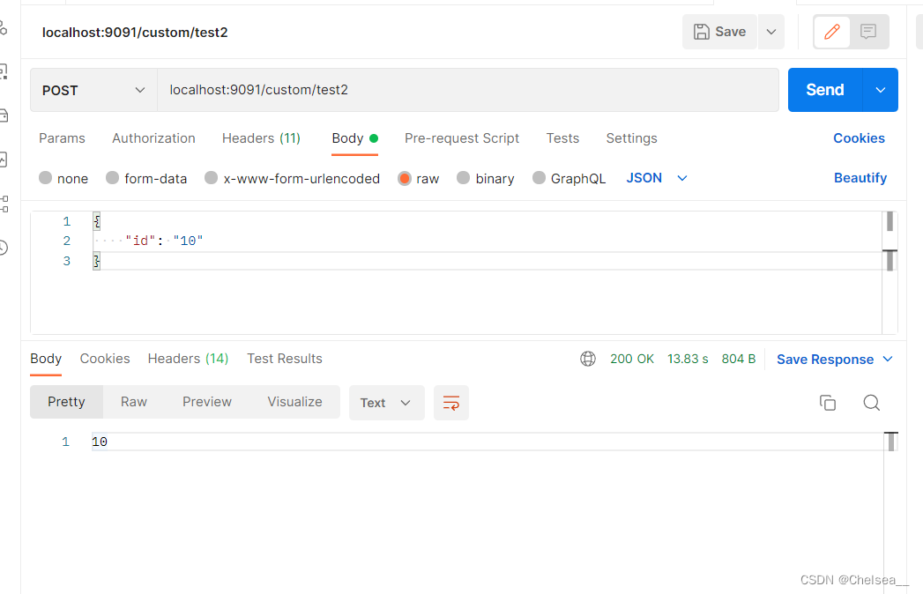Toggle line wrapping in the response viewer
The height and width of the screenshot is (594, 923).
[x=450, y=403]
